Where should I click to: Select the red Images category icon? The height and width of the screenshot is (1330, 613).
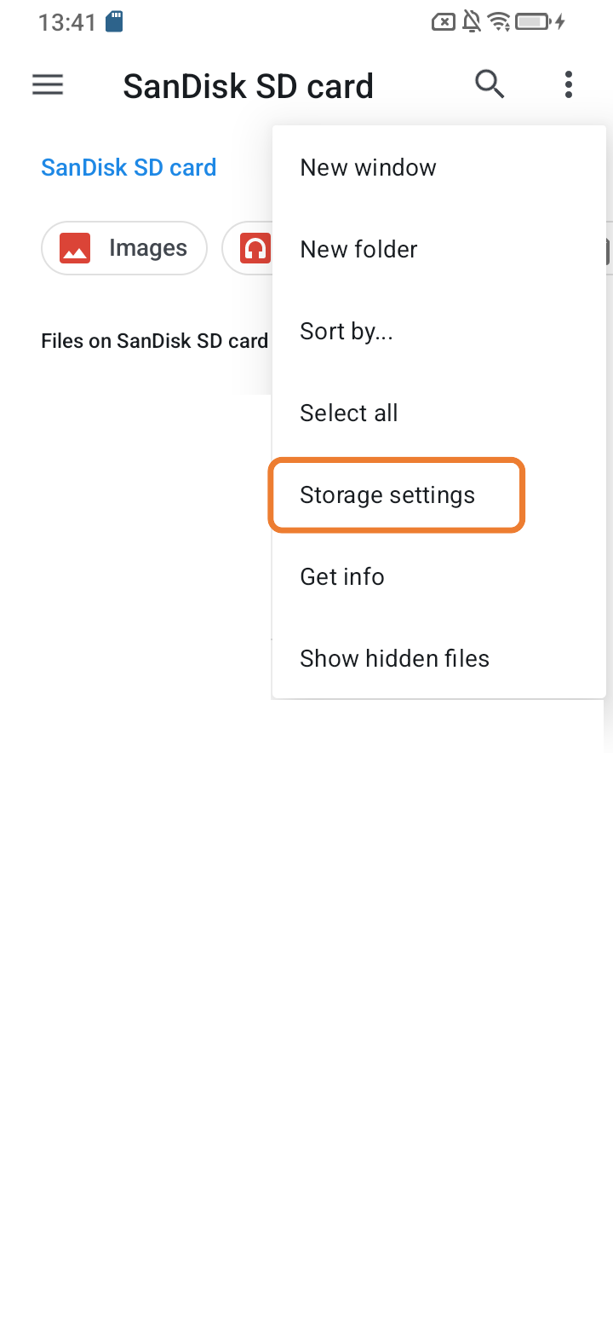point(75,248)
